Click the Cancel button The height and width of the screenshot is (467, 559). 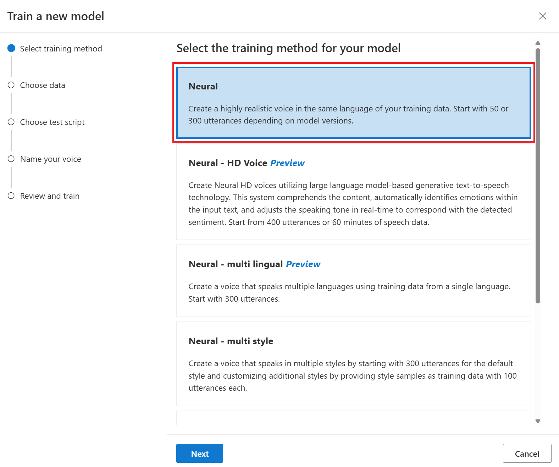(x=527, y=454)
